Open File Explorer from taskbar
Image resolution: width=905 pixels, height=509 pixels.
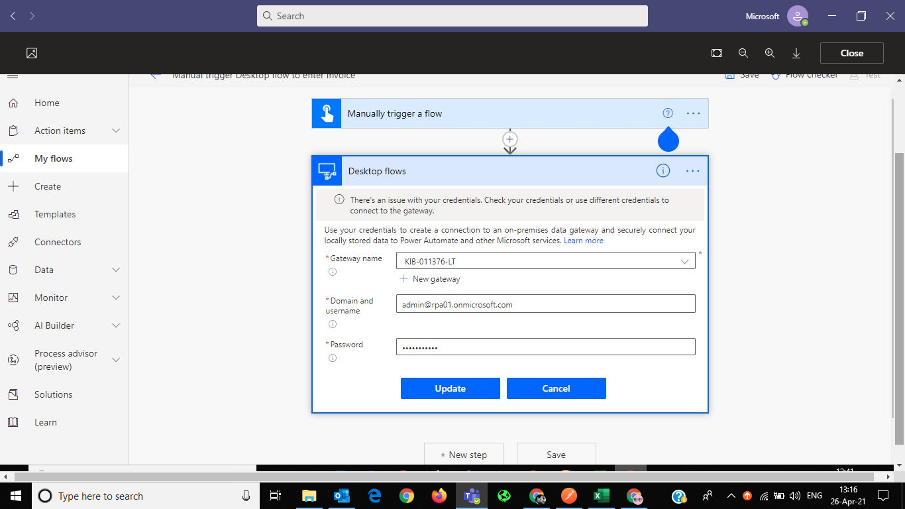[309, 496]
